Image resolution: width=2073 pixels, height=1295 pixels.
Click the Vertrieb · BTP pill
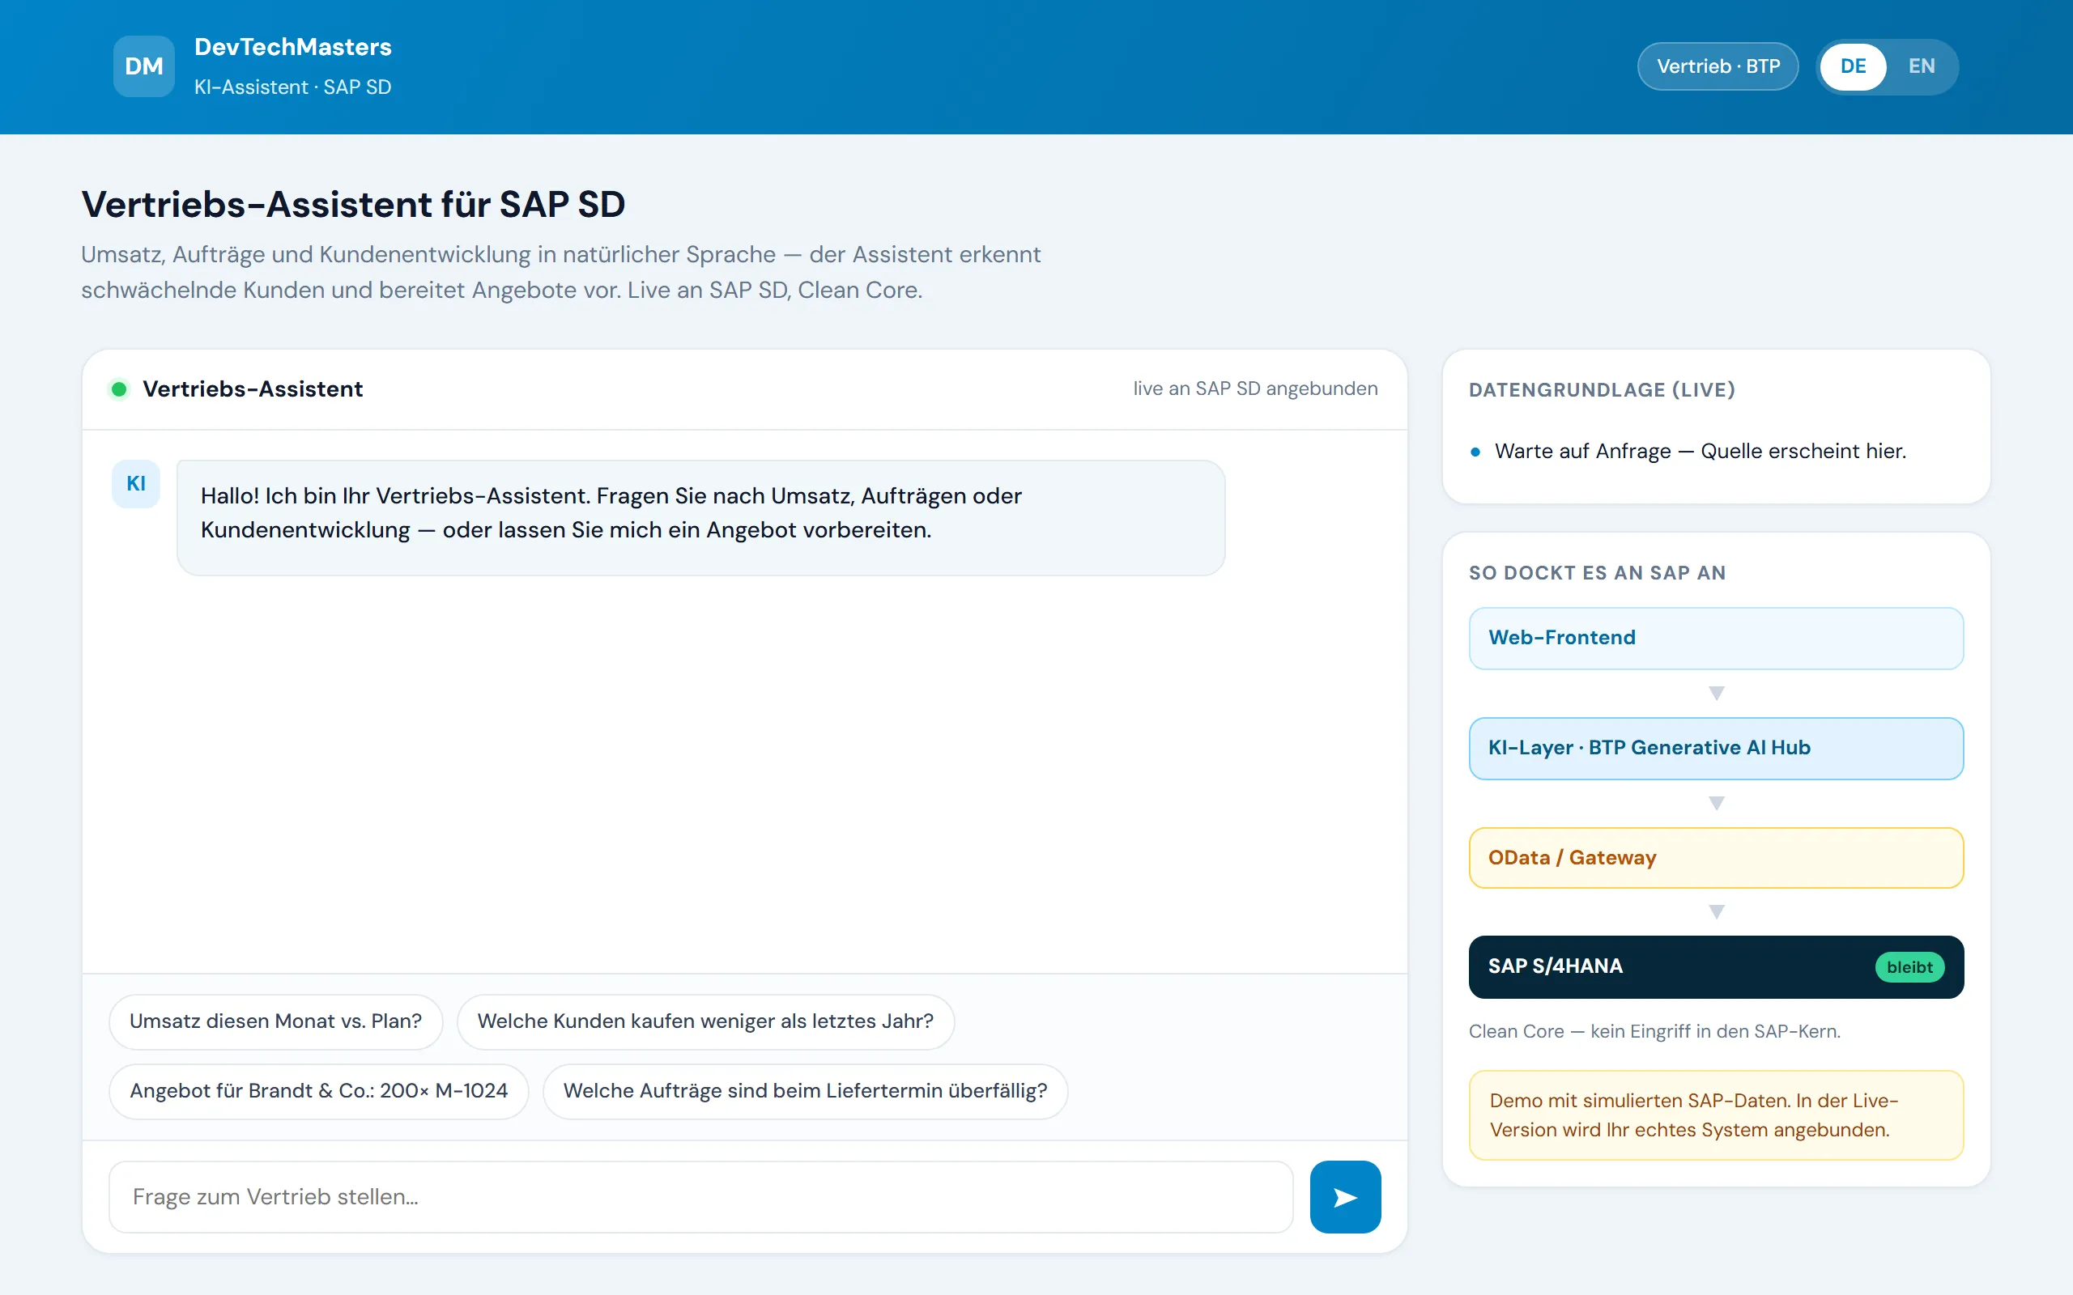[1718, 66]
